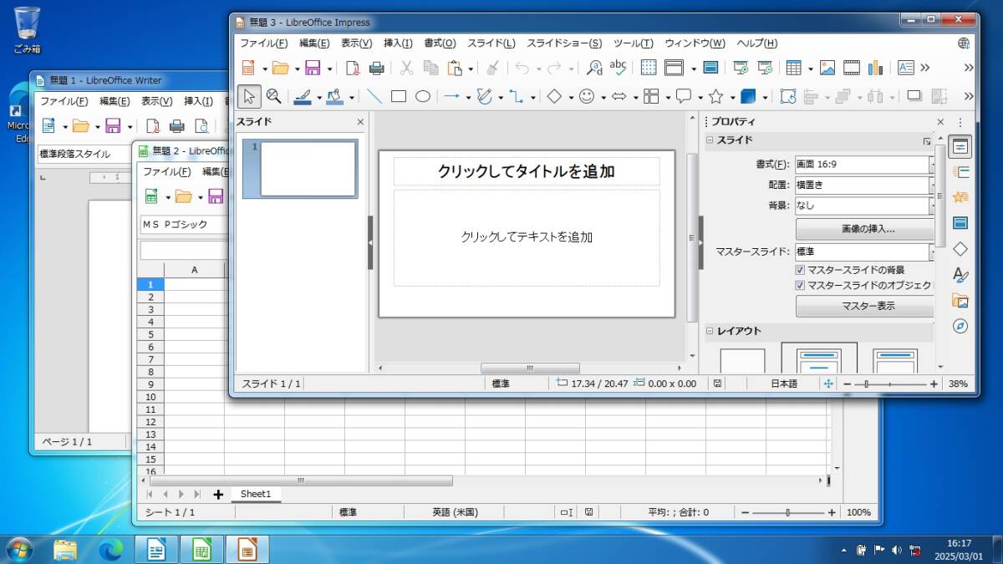The width and height of the screenshot is (1003, 564).
Task: Open Navigator compass icon in sidebar
Action: click(x=960, y=327)
